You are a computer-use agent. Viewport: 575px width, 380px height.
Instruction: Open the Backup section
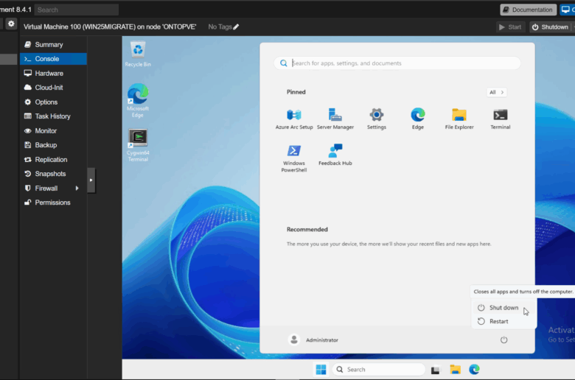coord(53,145)
